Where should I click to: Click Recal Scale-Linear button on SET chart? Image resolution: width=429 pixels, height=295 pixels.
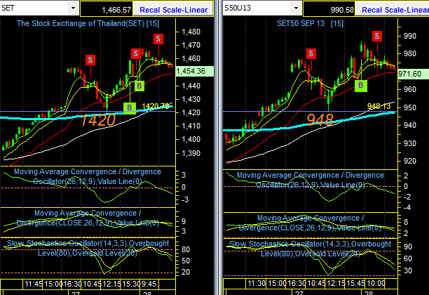(173, 10)
